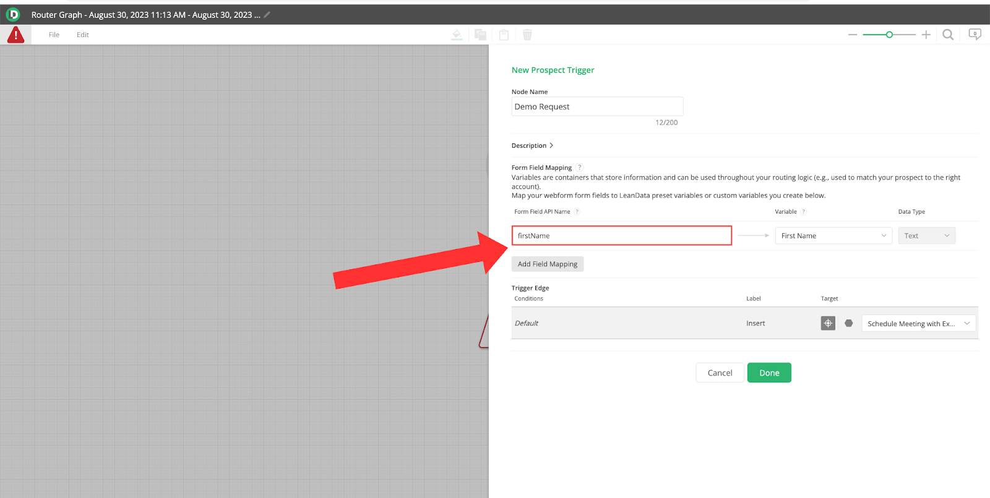
Task: Click the paste clipboard icon
Action: [x=504, y=35]
